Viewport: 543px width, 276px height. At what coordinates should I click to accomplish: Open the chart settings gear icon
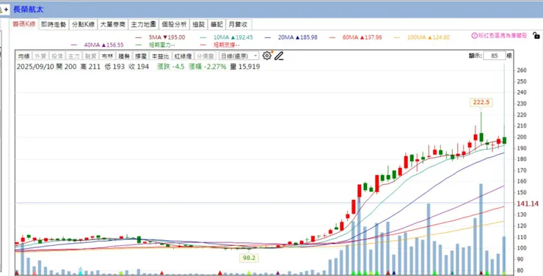(x=266, y=56)
